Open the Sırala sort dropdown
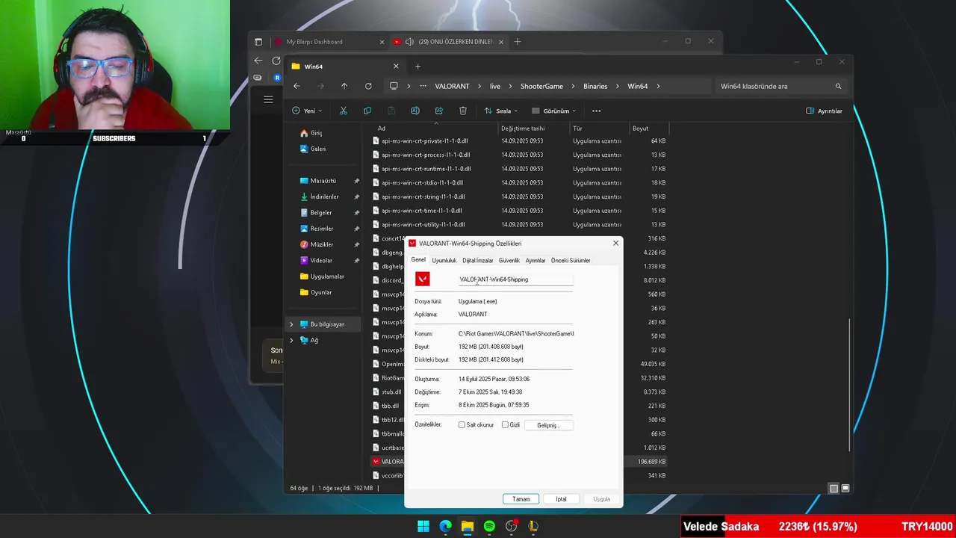This screenshot has height=538, width=956. 500,111
